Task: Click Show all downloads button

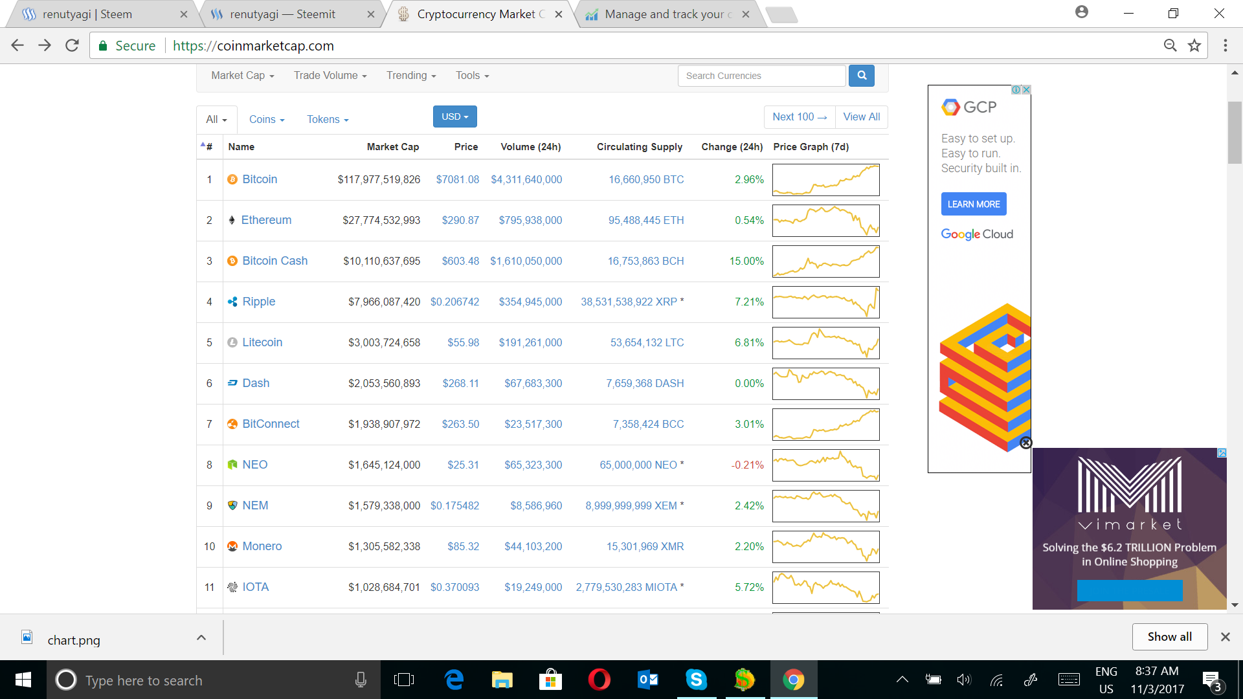Action: click(1169, 637)
